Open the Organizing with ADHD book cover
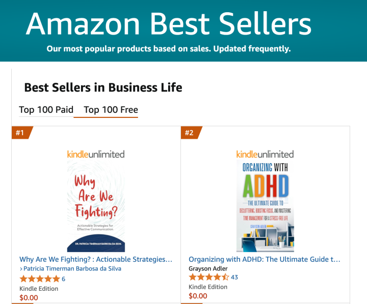The width and height of the screenshot is (367, 304). (265, 206)
